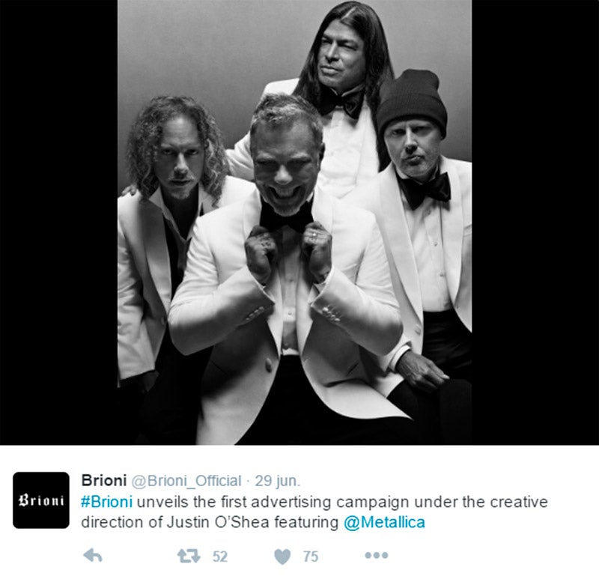Open the 29 jun. timestamp link
Viewport: 599px width, 582px height.
(278, 481)
